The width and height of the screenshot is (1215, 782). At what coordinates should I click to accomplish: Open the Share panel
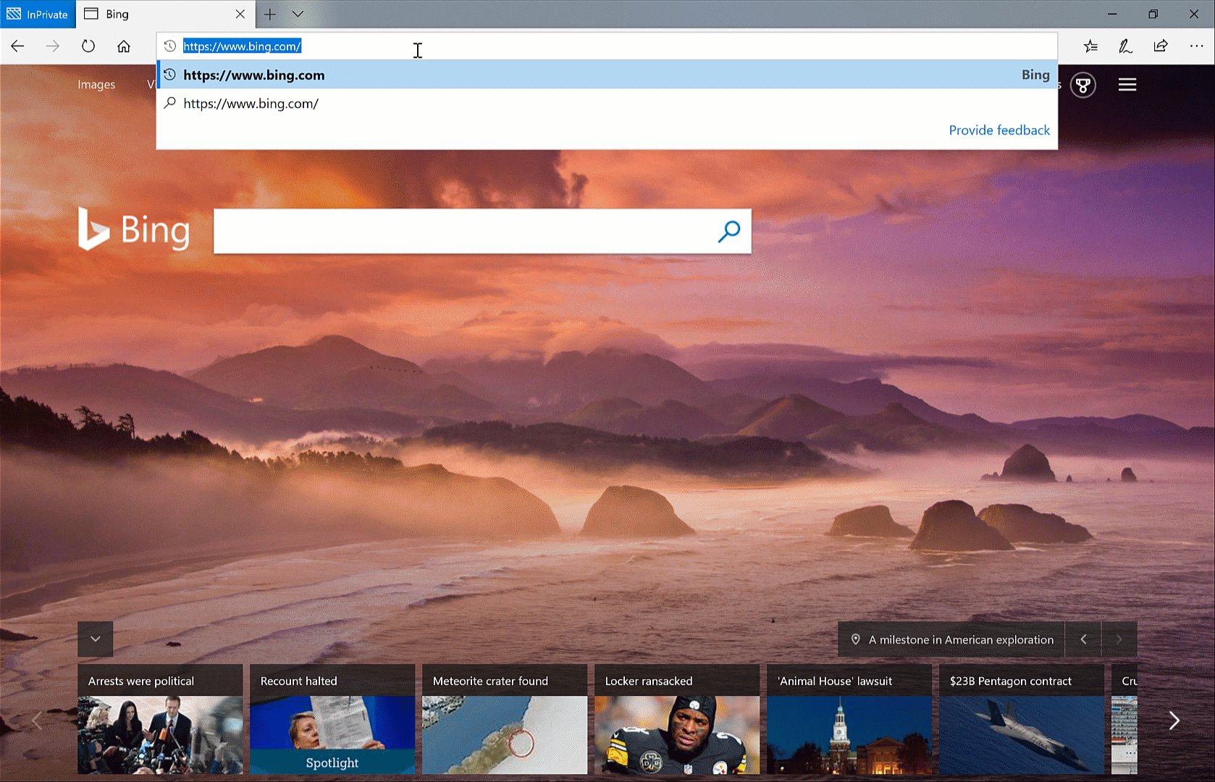point(1161,46)
